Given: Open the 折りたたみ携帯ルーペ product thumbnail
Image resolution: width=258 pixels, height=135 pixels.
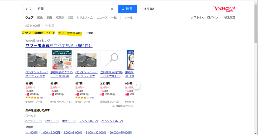Looking at the screenshot, I should (62, 60).
